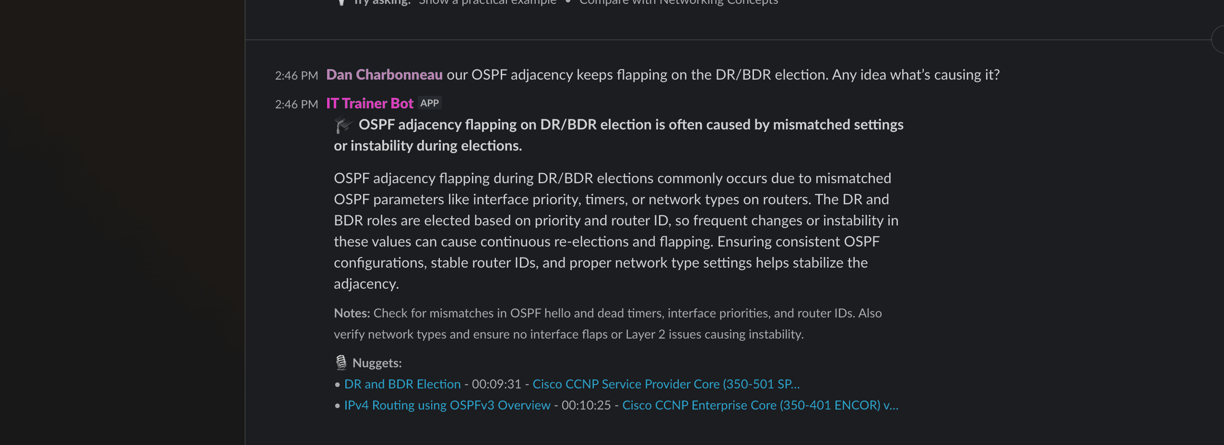The image size is (1224, 445).
Task: Open the "DR and BDR Election" nugget link
Action: click(402, 384)
